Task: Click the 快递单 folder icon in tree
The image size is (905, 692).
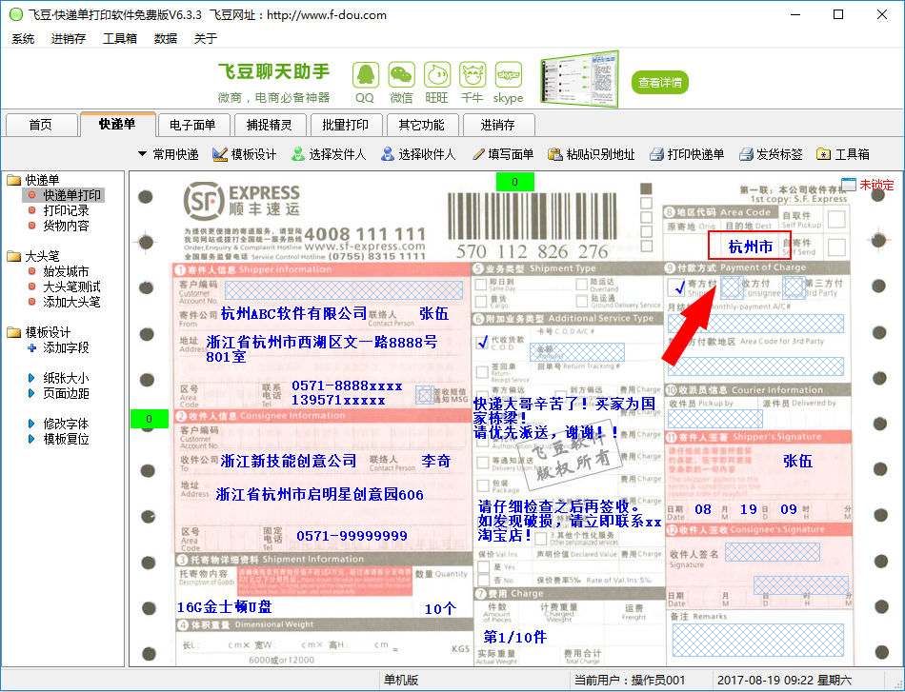Action: click(14, 181)
